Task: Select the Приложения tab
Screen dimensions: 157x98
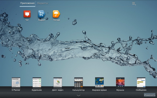Action: (x=27, y=3)
